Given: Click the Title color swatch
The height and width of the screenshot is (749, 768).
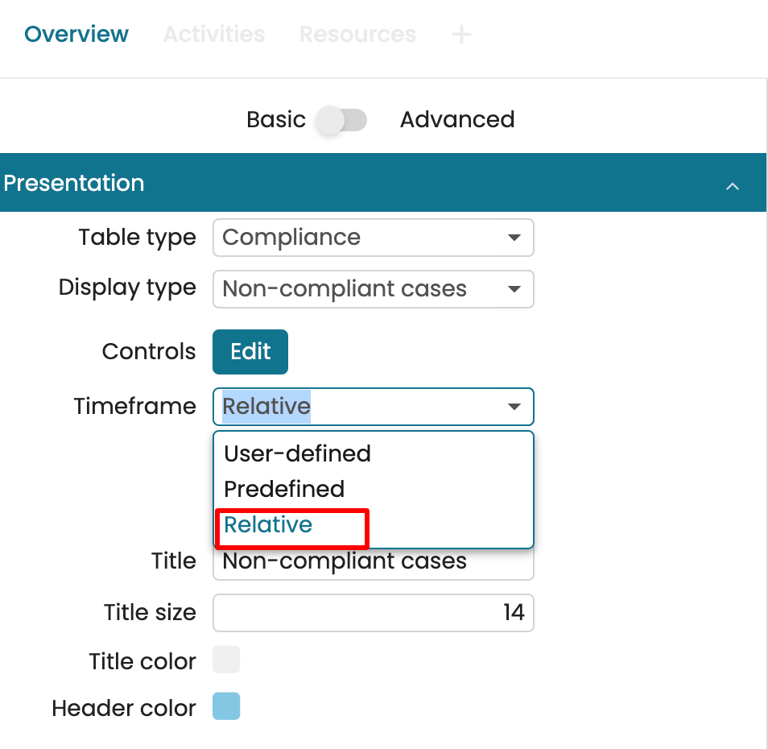Looking at the screenshot, I should pos(226,660).
